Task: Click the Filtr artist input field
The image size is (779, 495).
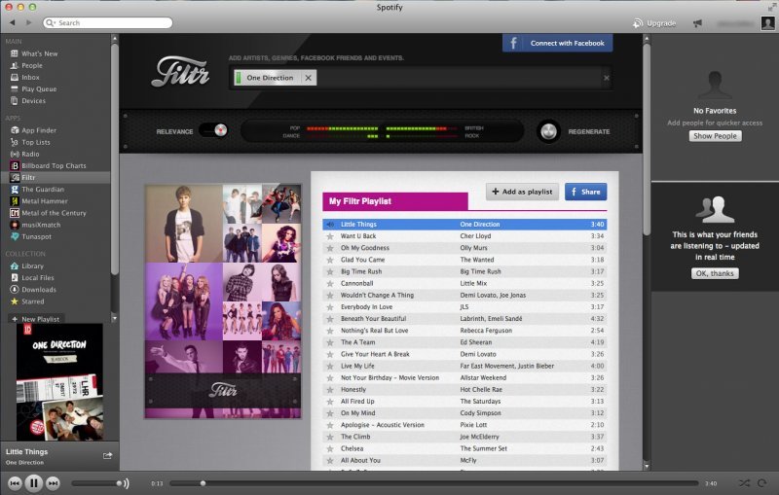Action: point(420,78)
